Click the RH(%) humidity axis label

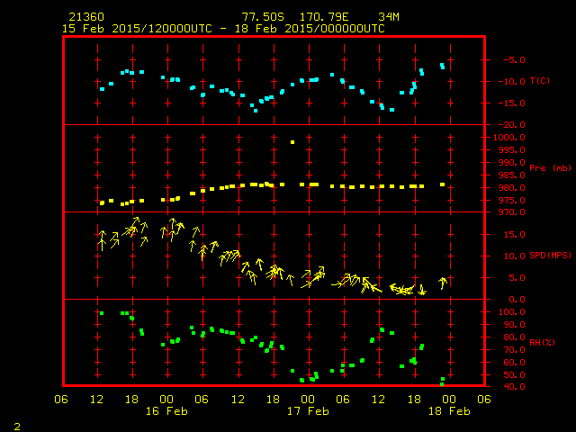tap(542, 342)
